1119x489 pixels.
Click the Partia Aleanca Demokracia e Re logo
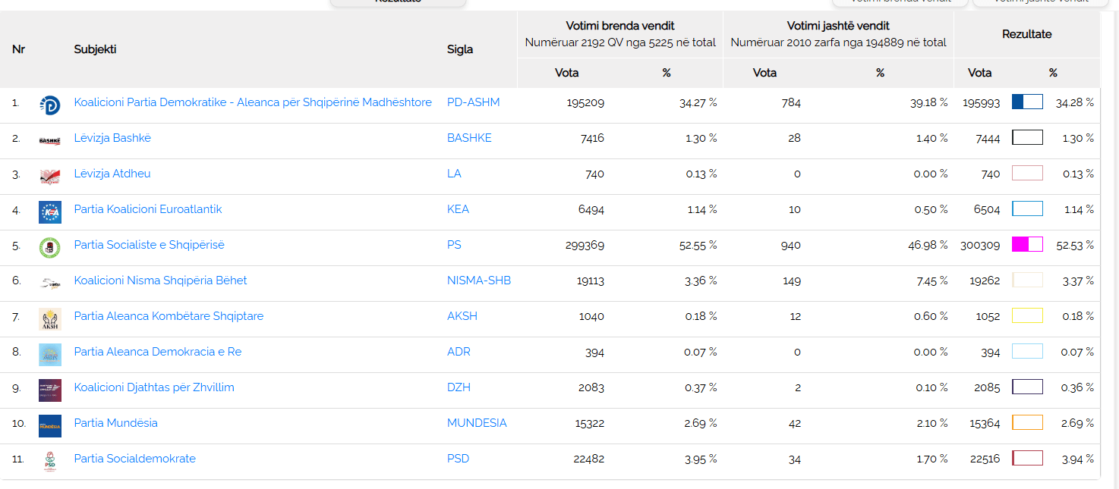point(49,355)
